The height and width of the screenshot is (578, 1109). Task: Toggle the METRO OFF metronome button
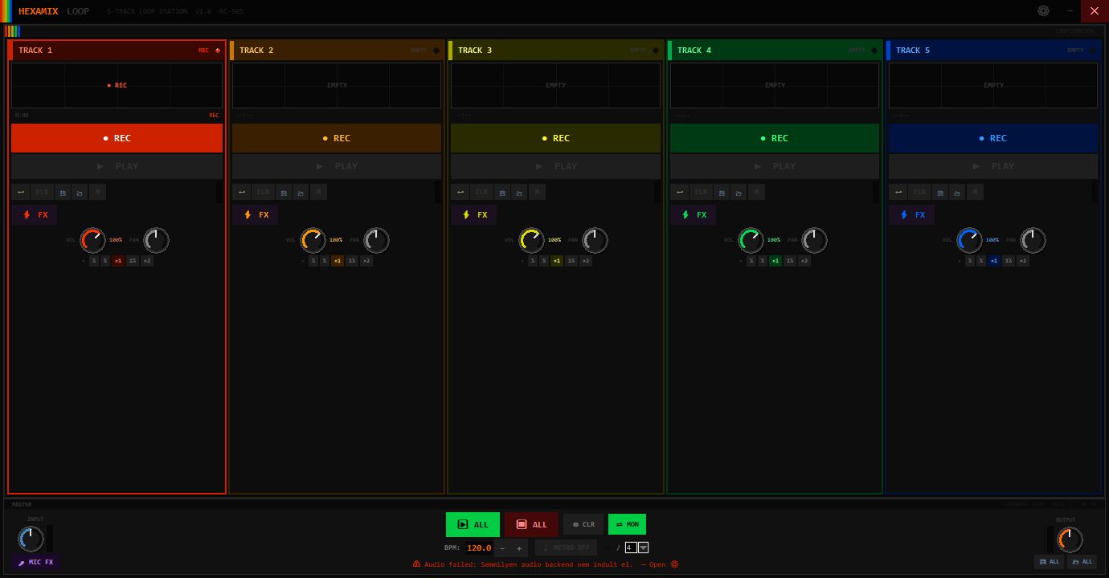pyautogui.click(x=567, y=547)
